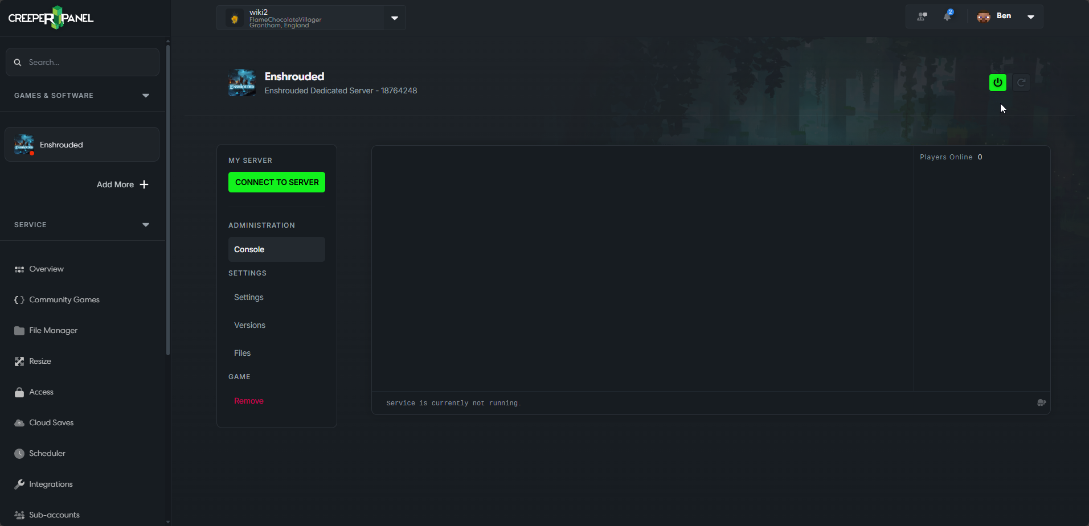1089x526 pixels.
Task: Click the plus icon next to Add More
Action: click(x=144, y=184)
